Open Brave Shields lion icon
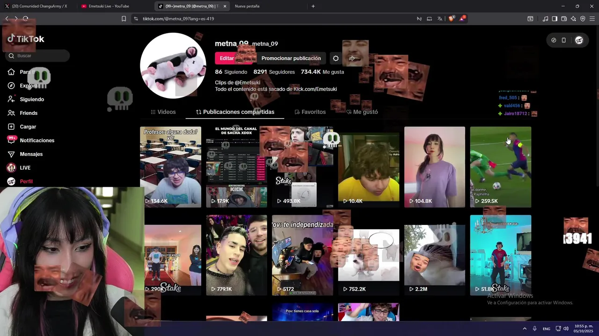The width and height of the screenshot is (599, 336). tap(452, 19)
